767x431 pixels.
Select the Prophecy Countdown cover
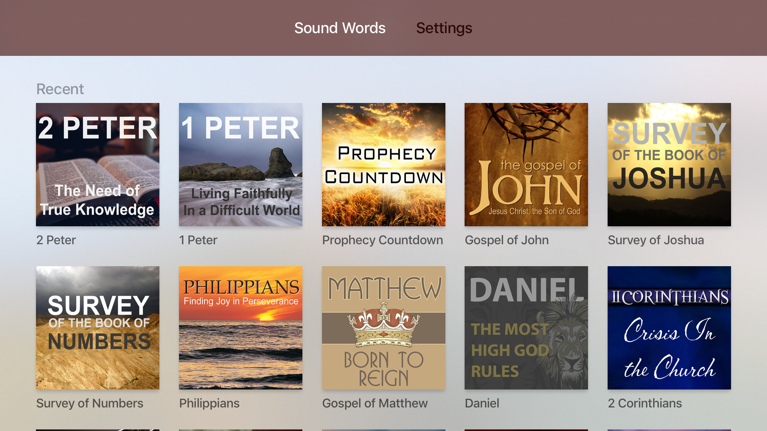point(383,164)
